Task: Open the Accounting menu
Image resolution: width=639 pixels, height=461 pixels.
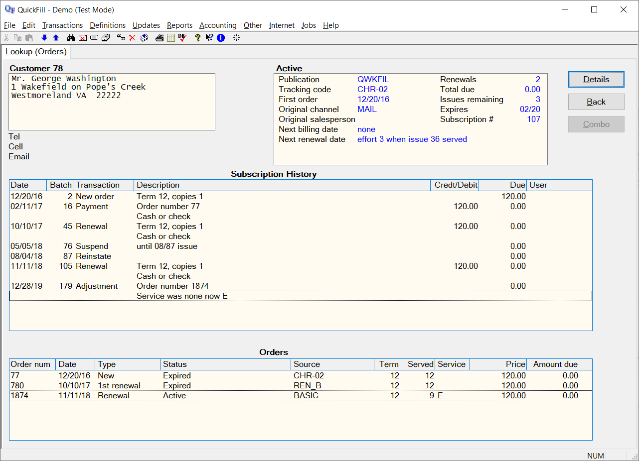Action: [218, 25]
